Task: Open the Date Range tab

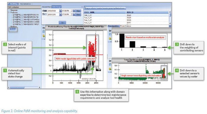Action: [56, 7]
